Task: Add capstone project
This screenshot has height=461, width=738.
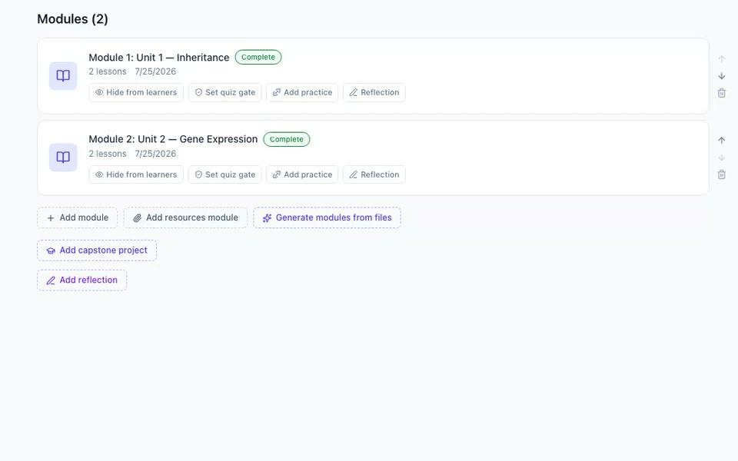Action: [x=97, y=250]
